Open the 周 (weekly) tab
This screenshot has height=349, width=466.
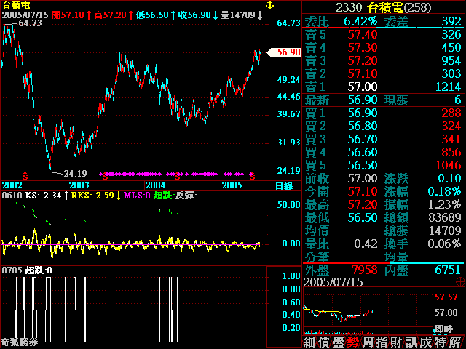368,342
